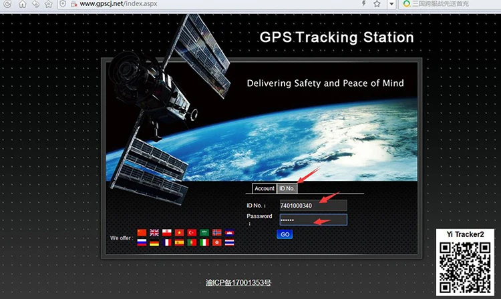The width and height of the screenshot is (501, 299).
Task: Choose French via the France flag
Action: click(x=167, y=242)
